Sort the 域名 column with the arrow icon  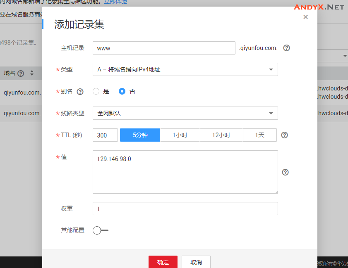coord(32,73)
